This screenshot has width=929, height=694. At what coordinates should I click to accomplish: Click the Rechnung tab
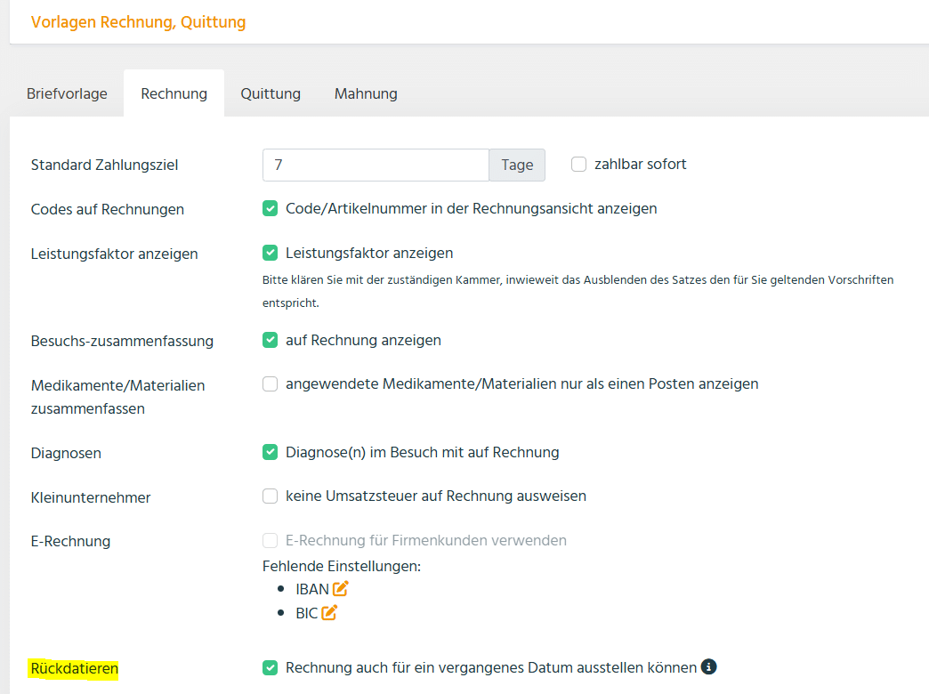tap(174, 93)
